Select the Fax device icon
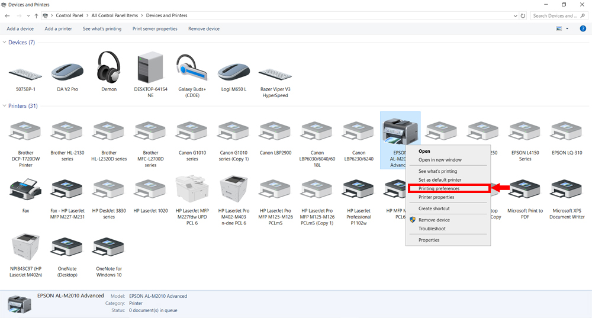592x318 pixels. pyautogui.click(x=25, y=190)
